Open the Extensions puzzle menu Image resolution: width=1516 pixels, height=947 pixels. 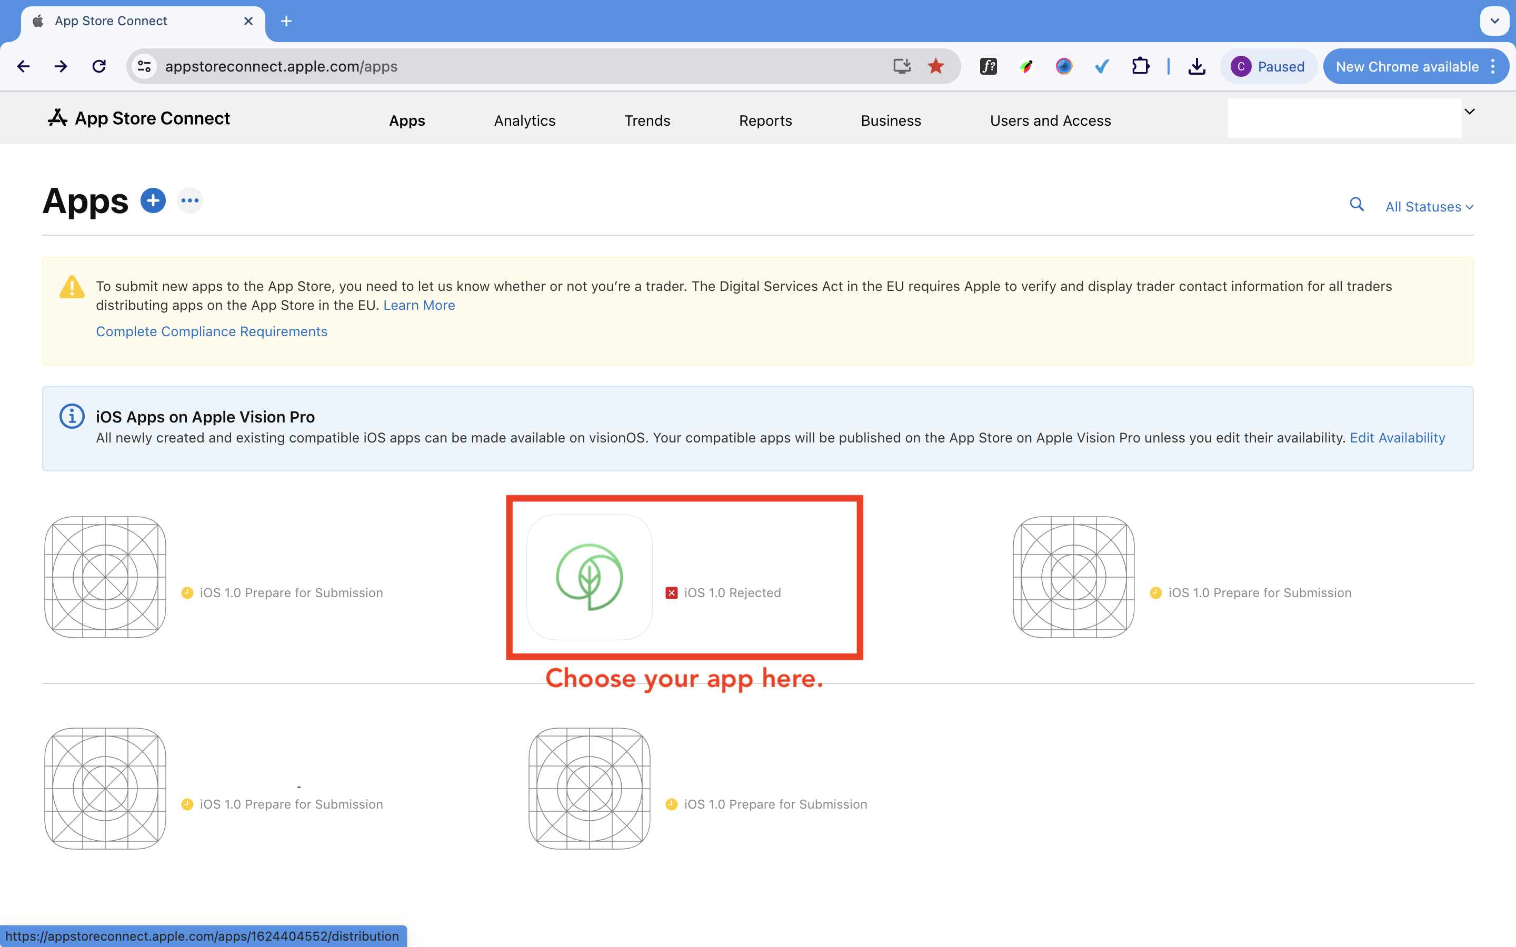(1140, 66)
